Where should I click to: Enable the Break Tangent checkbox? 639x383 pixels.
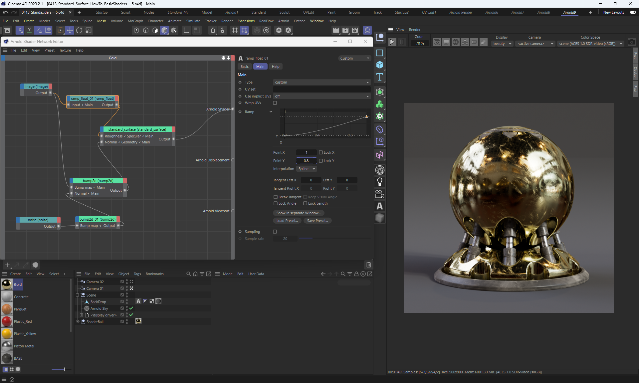(276, 197)
